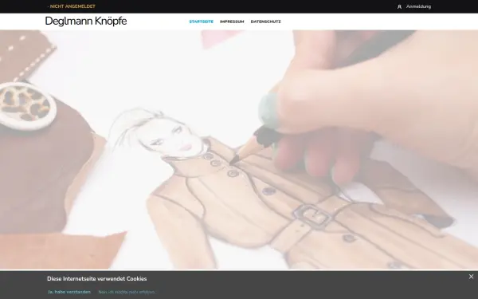The image size is (478, 299).
Task: Open the Impressum menu item
Action: [x=232, y=22]
